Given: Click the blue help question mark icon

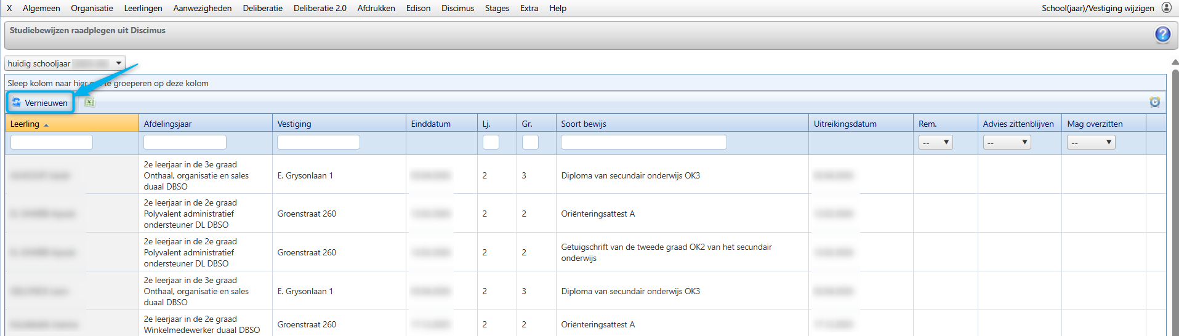Looking at the screenshot, I should (x=1162, y=34).
